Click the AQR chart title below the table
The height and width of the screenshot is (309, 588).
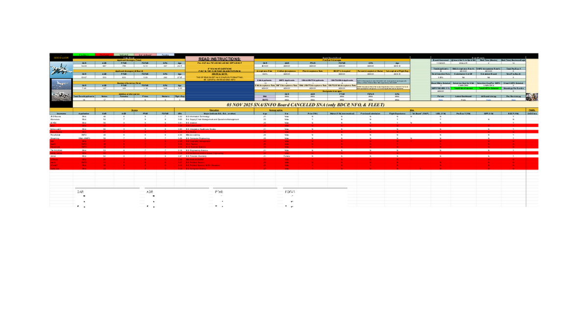[x=150, y=191]
